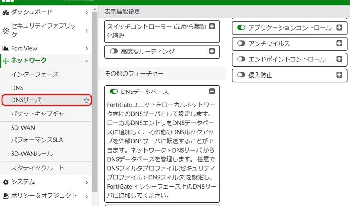Enable the エンドポイントコントロール toggle
350x206 pixels.
coord(241,59)
